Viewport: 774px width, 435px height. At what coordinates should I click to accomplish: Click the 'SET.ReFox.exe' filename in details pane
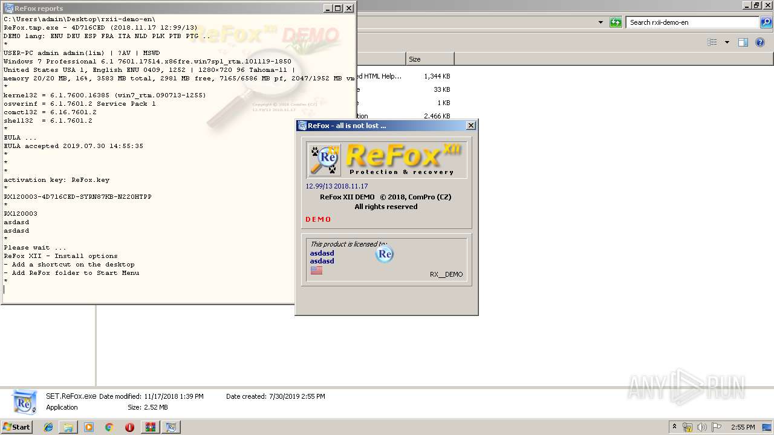(x=71, y=396)
